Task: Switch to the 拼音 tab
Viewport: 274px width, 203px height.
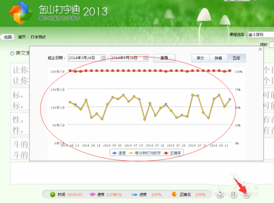Action: 218,58
